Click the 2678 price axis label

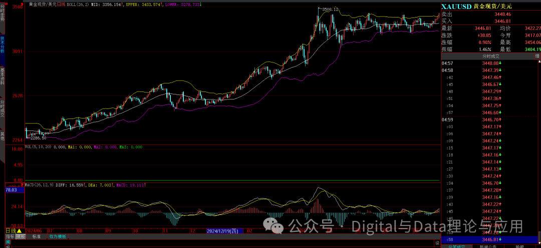click(x=17, y=95)
